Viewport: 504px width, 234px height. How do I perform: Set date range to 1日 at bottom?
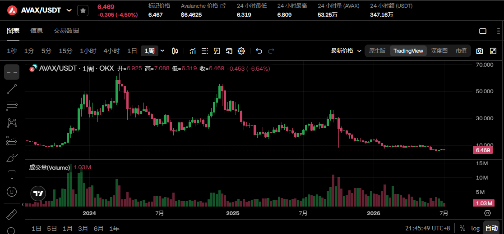tap(36, 229)
